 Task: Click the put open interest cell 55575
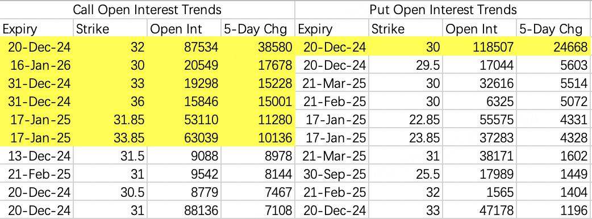point(480,120)
